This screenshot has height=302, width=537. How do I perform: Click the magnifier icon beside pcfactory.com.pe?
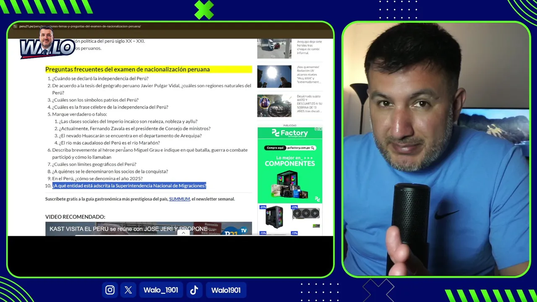[312, 148]
